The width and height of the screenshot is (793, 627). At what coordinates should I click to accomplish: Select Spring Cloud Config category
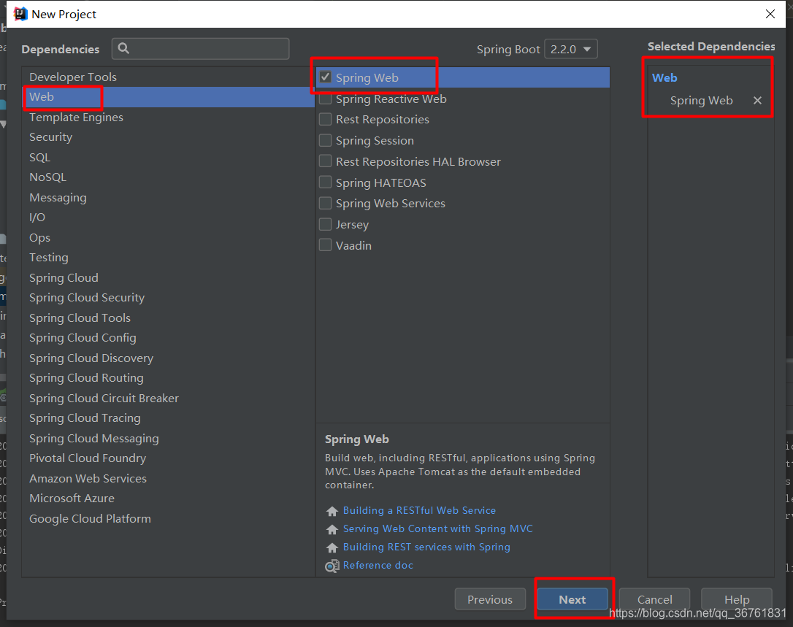pos(168,338)
